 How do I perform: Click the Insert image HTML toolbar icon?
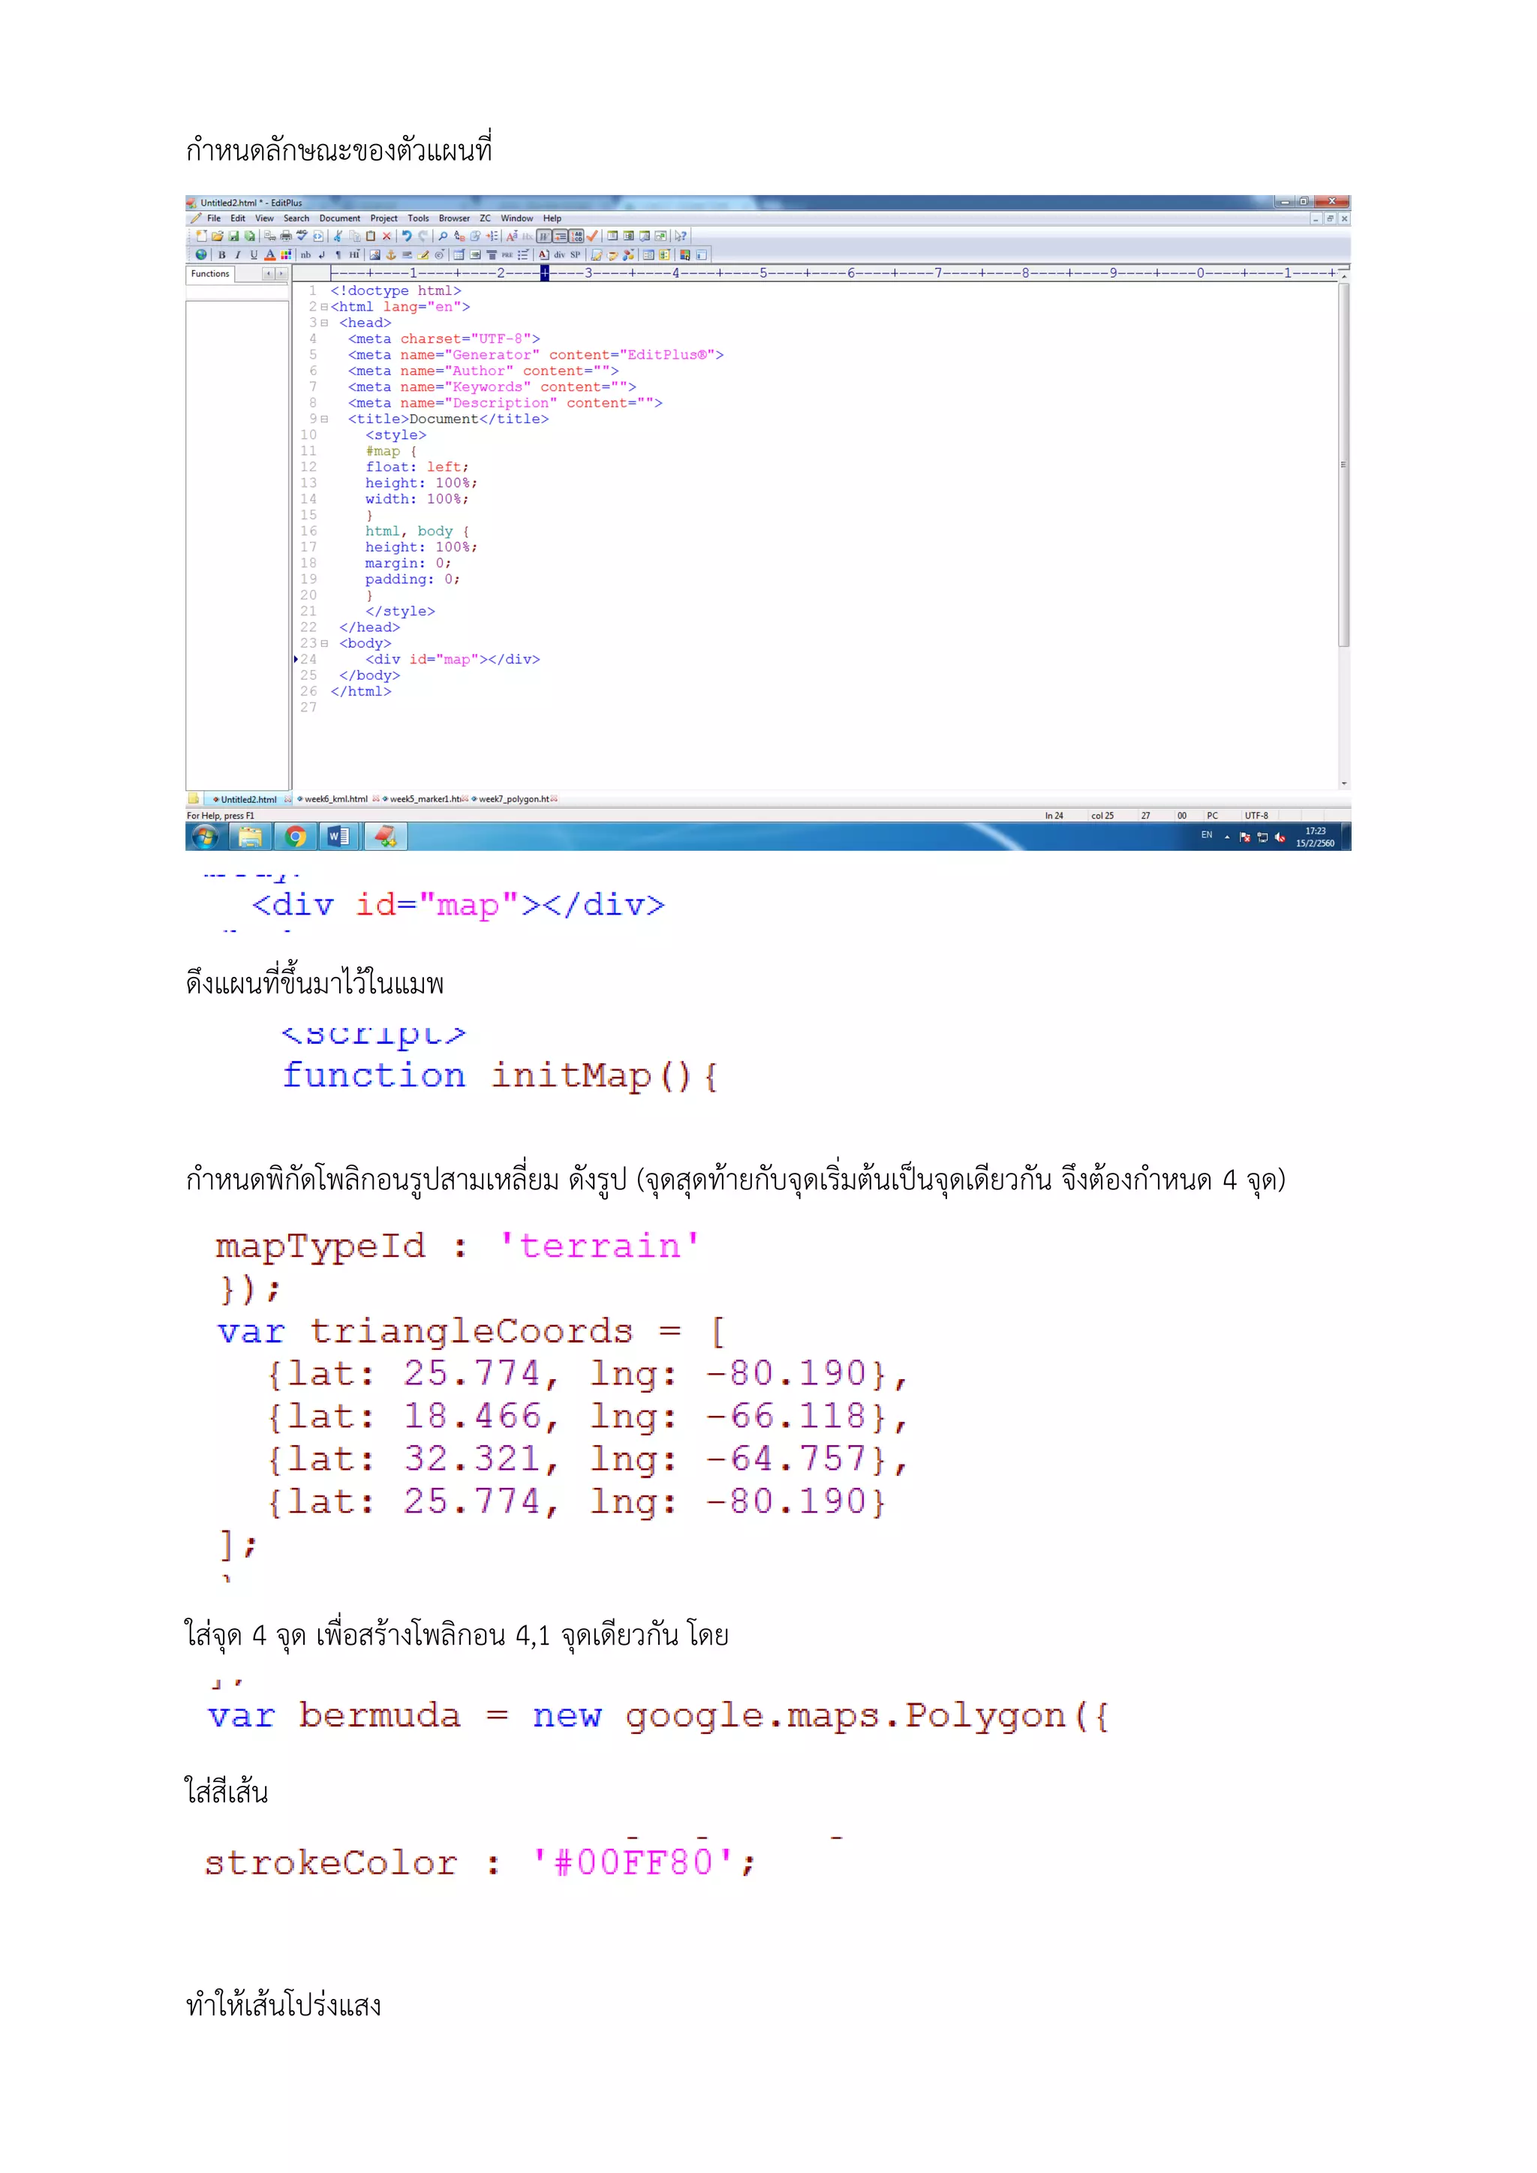tap(374, 256)
